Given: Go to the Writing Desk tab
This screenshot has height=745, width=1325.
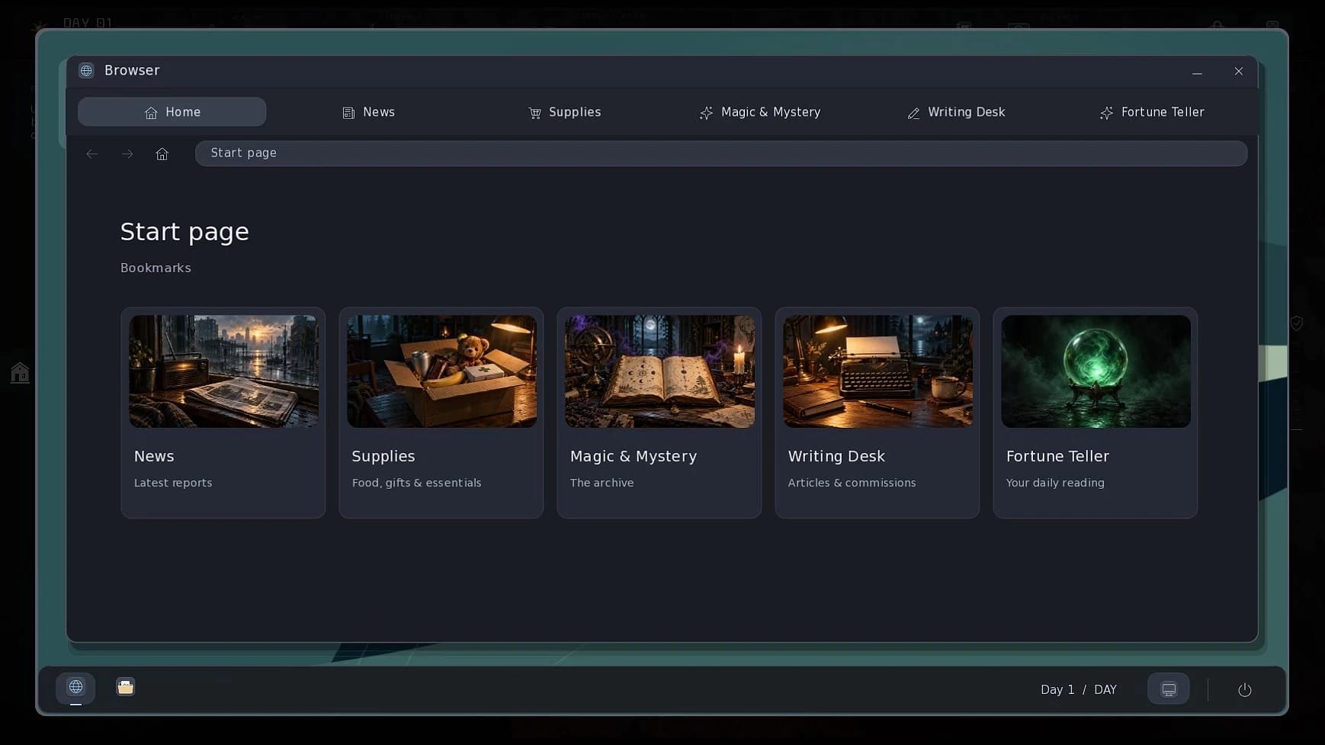Looking at the screenshot, I should pyautogui.click(x=956, y=112).
